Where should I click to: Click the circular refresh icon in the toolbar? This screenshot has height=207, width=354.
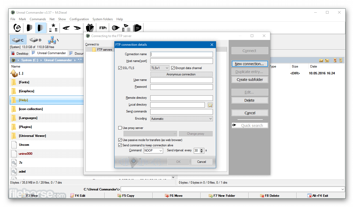click(17, 28)
